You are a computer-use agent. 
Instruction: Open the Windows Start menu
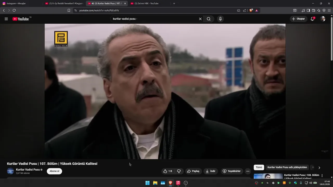pyautogui.click(x=148, y=183)
